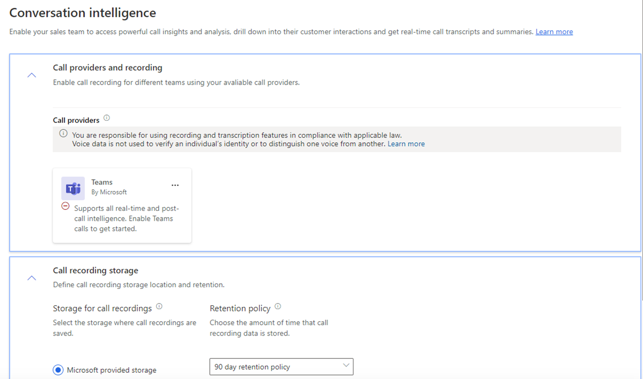Click the info icon in the compliance notice banner
643x379 pixels.
tap(63, 134)
